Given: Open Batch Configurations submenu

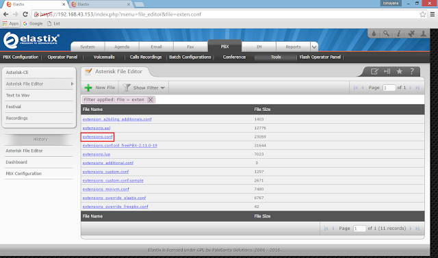Looking at the screenshot, I should [190, 57].
